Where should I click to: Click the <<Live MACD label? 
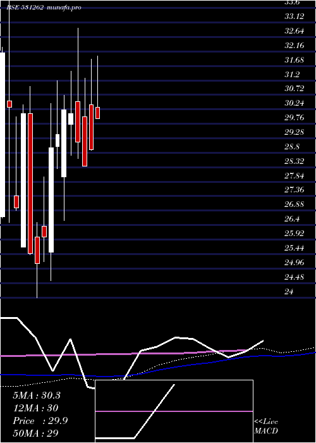click(x=266, y=426)
